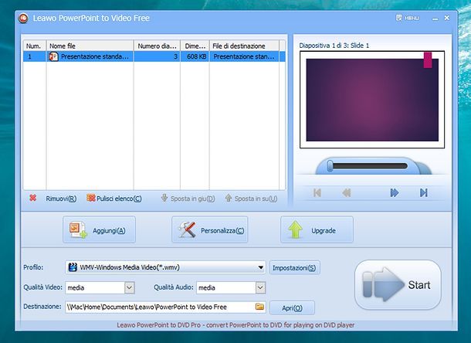Advance to next slide with forward icon
The height and width of the screenshot is (343, 471).
pos(395,192)
